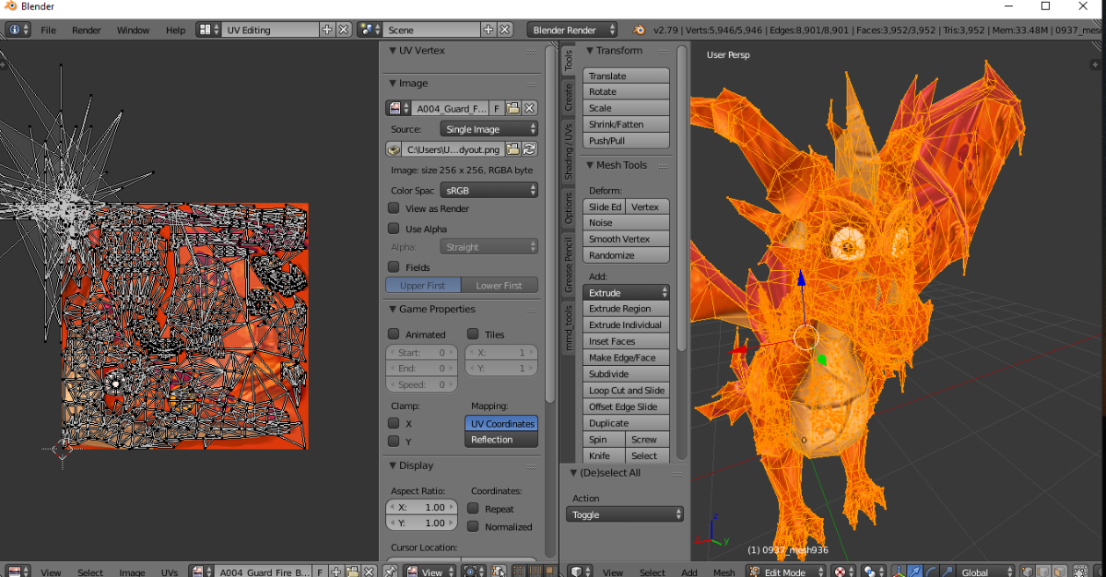This screenshot has width=1106, height=577.
Task: Click the Loop Cut and Slide button
Action: click(627, 390)
